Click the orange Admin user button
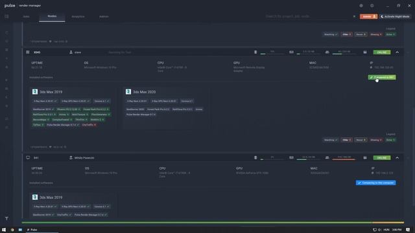Screen dimensions: 415x233 coord(368,16)
